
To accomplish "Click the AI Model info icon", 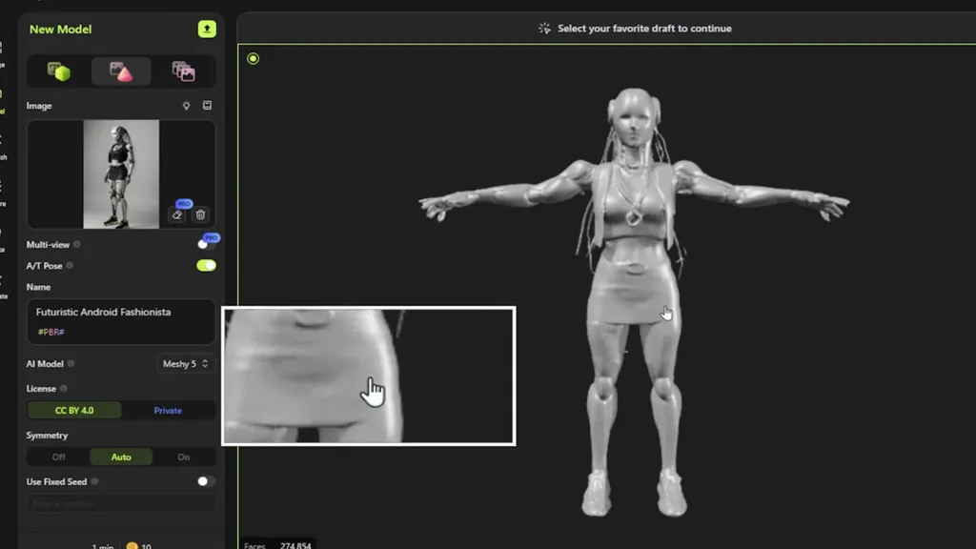I will (x=71, y=363).
